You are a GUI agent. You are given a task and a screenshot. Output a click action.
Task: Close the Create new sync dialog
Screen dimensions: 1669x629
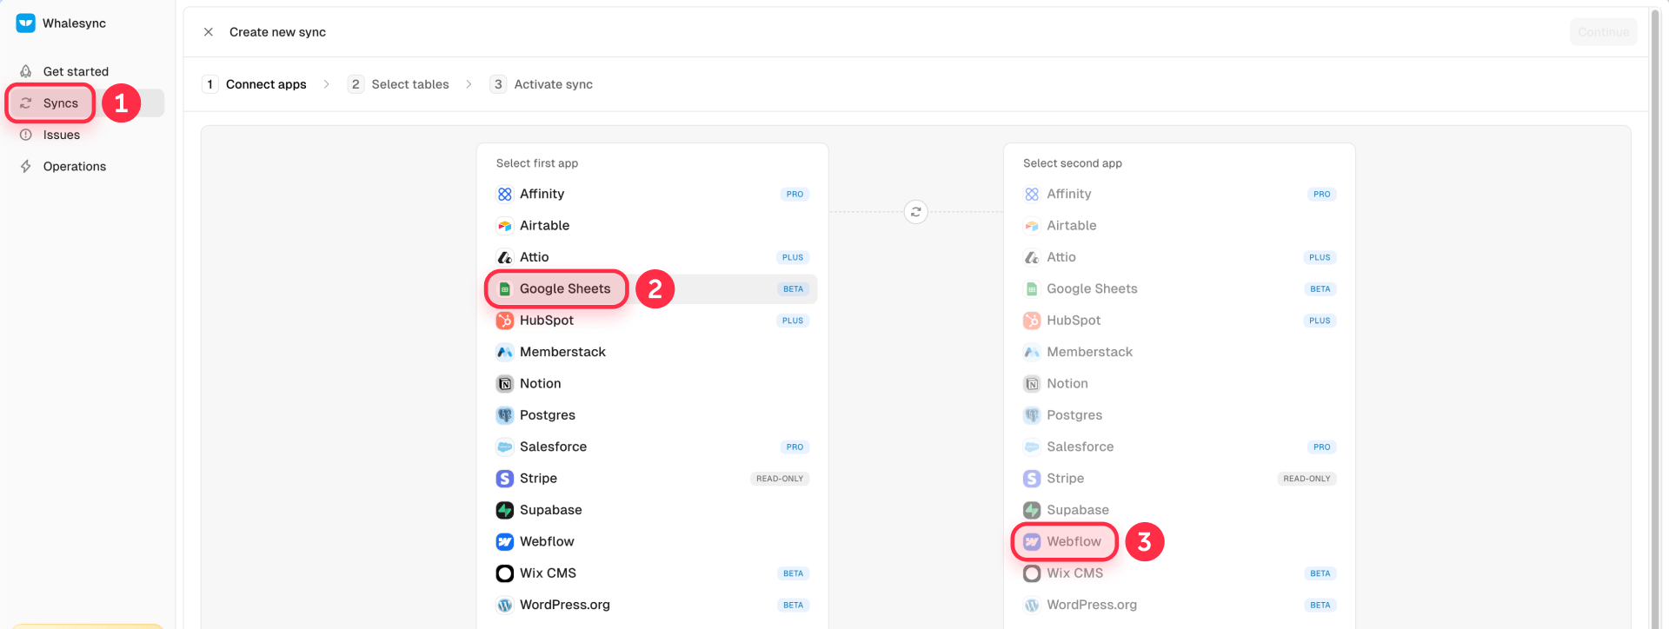pos(209,32)
